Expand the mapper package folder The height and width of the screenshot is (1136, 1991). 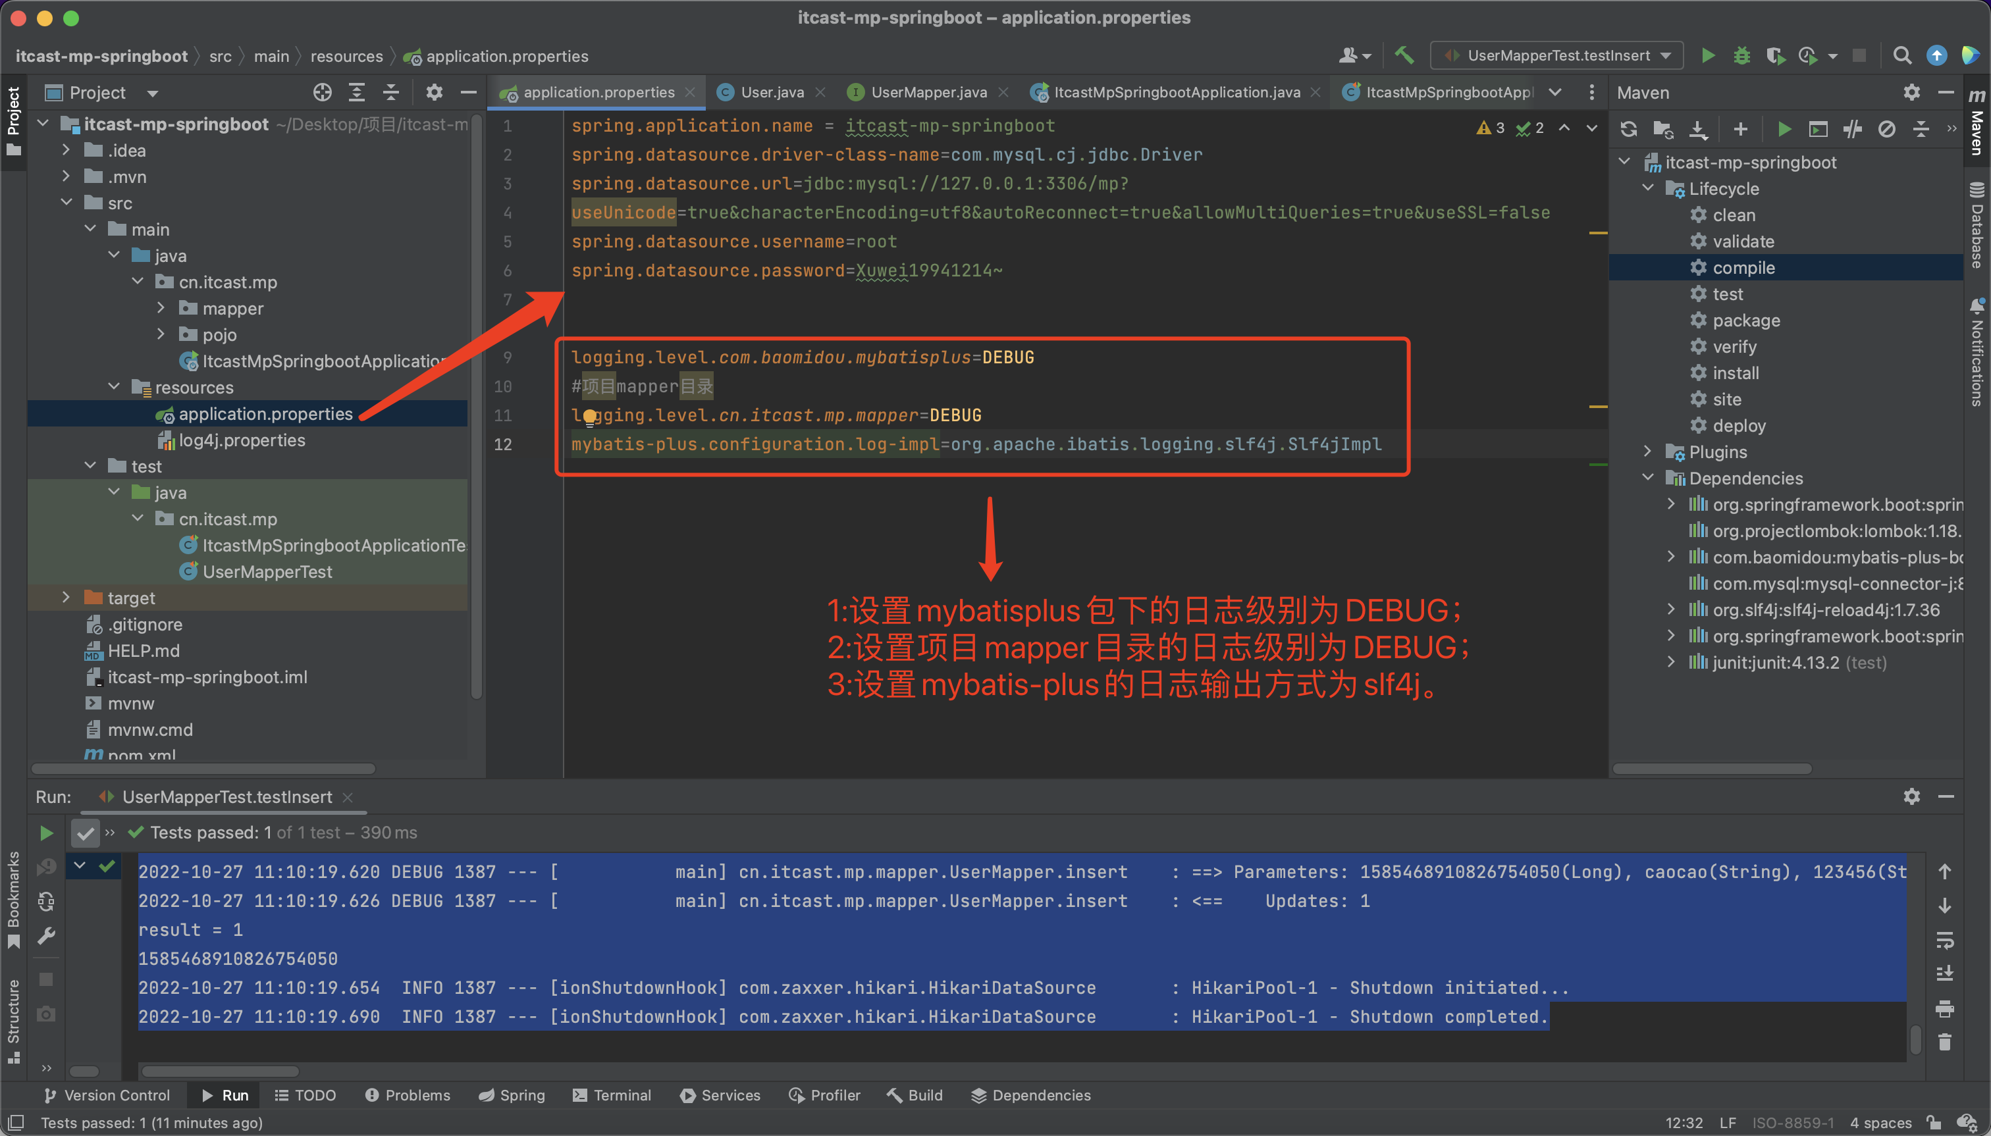pos(161,308)
